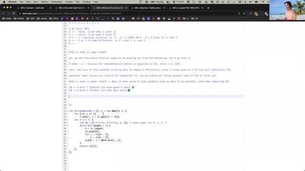Click the Bluetooth menu bar icon
The height and width of the screenshot is (171, 305).
click(245, 2)
